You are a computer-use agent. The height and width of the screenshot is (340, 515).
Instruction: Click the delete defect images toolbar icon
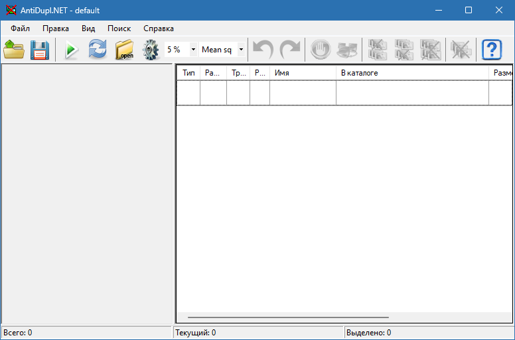[x=461, y=50]
